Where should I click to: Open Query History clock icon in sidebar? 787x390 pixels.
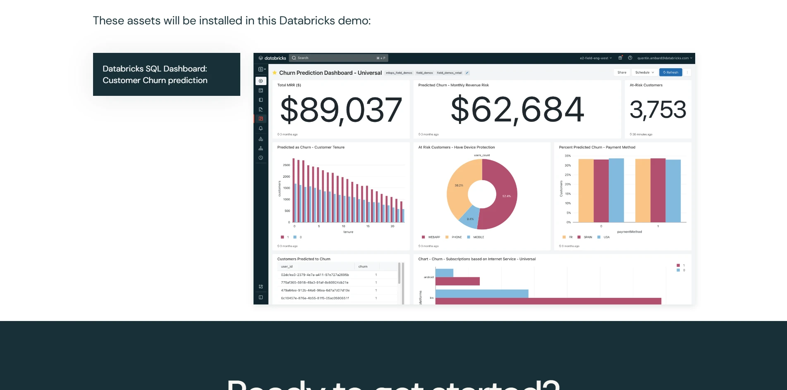click(261, 158)
